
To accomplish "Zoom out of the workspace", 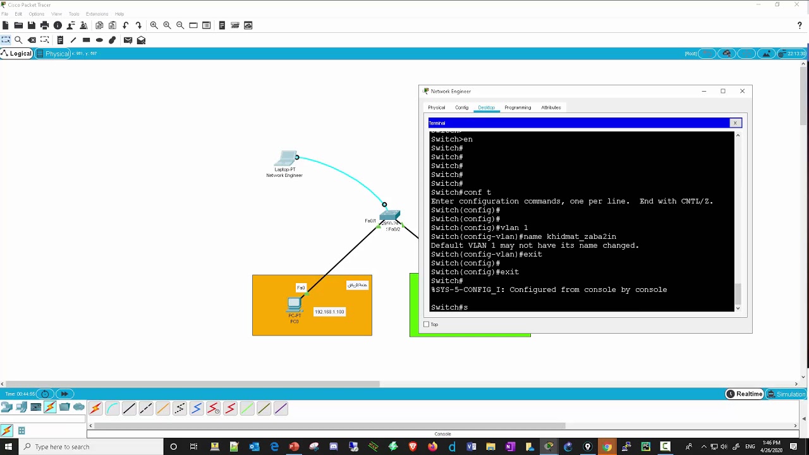I will pos(180,25).
